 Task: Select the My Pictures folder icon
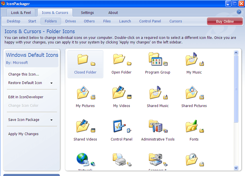(x=85, y=95)
